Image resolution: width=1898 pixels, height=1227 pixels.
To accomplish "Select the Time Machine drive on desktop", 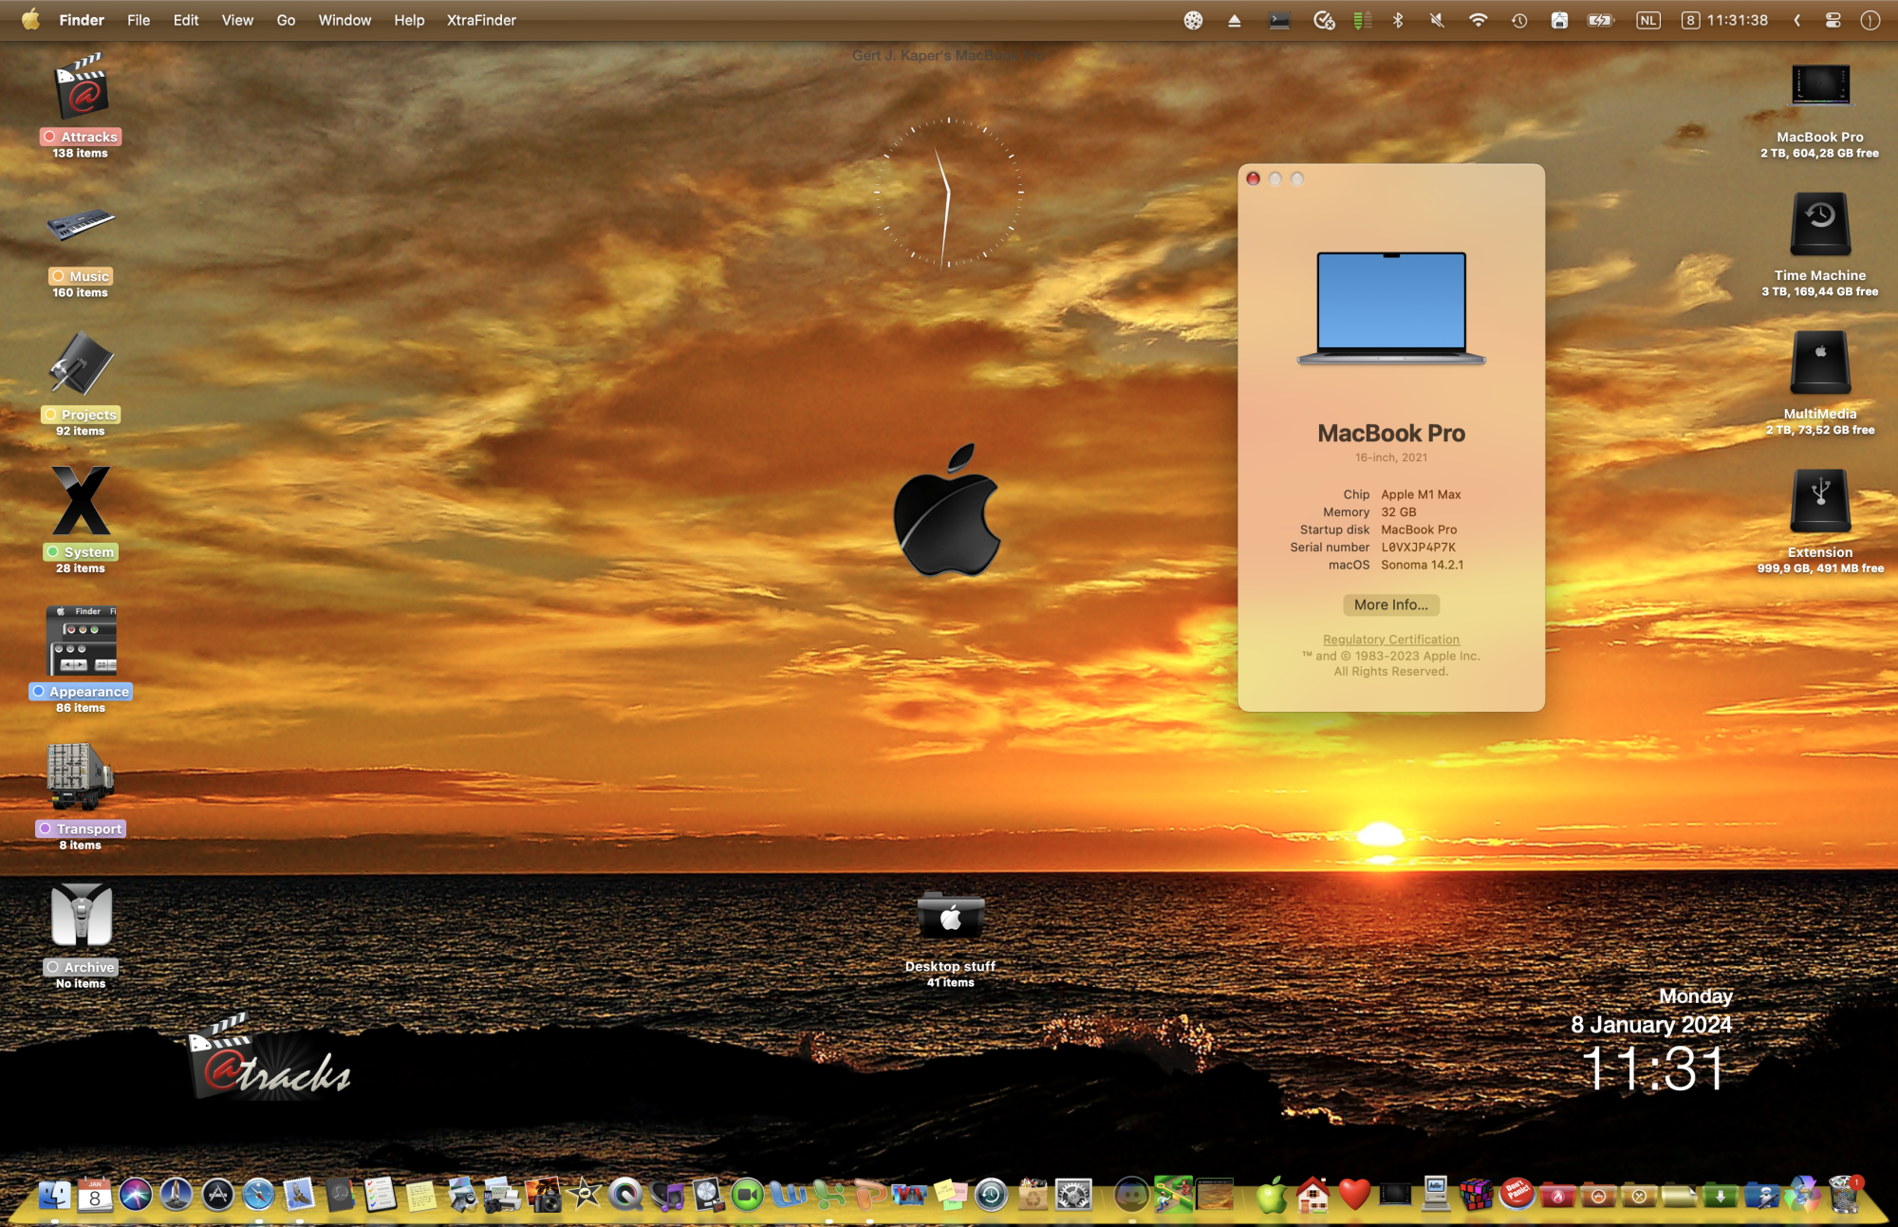I will (1819, 226).
